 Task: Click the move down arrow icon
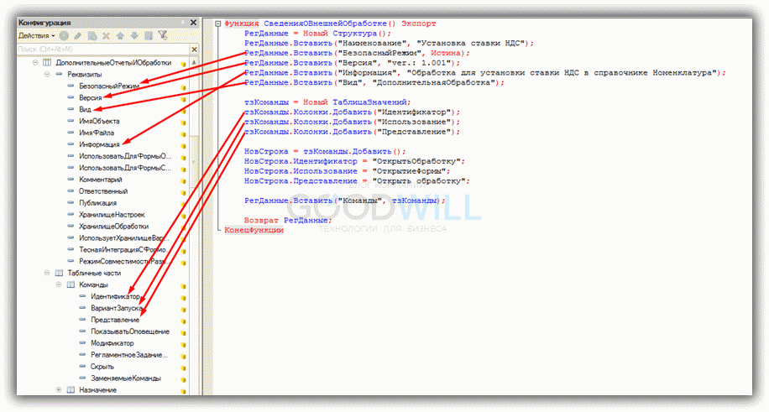pyautogui.click(x=133, y=35)
